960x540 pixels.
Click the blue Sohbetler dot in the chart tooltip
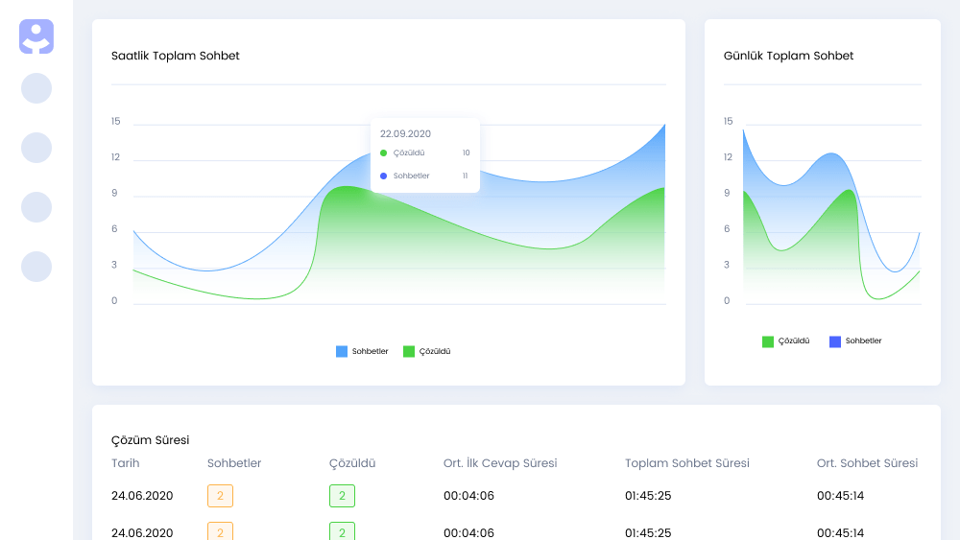383,176
